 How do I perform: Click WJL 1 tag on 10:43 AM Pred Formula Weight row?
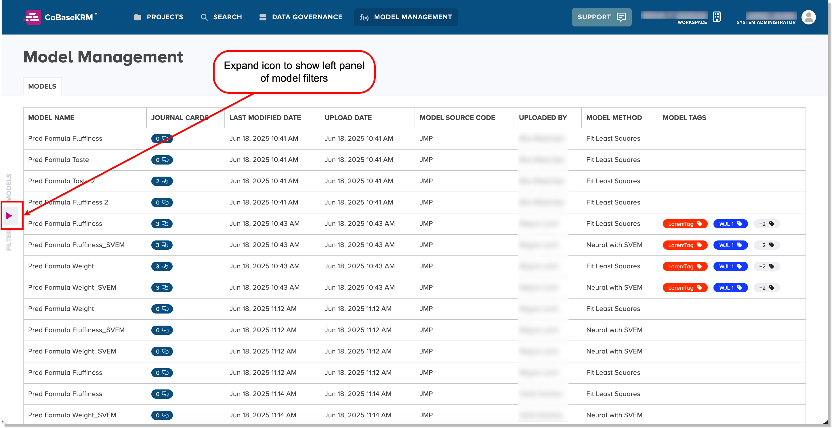(x=730, y=266)
